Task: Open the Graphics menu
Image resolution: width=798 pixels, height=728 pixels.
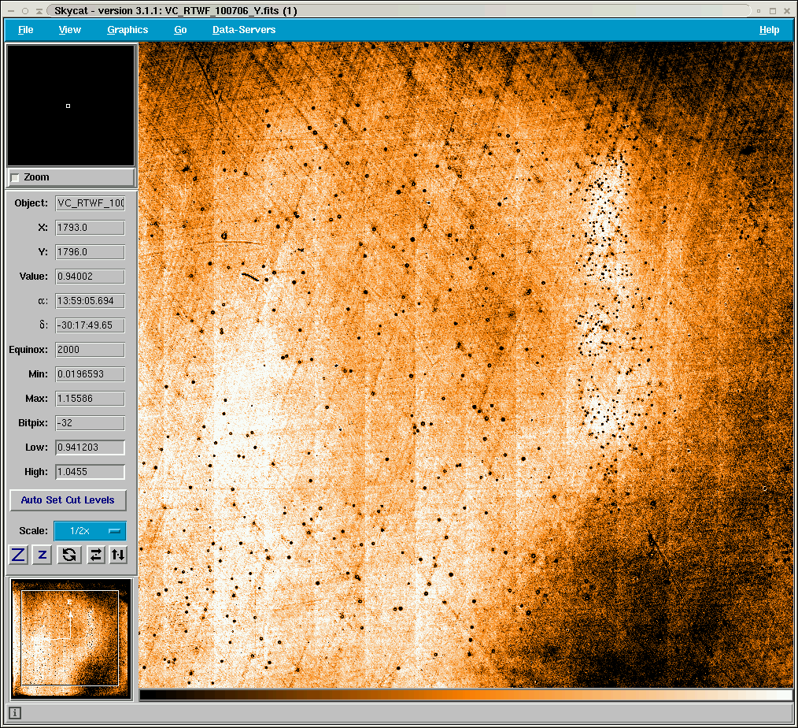Action: 127,30
